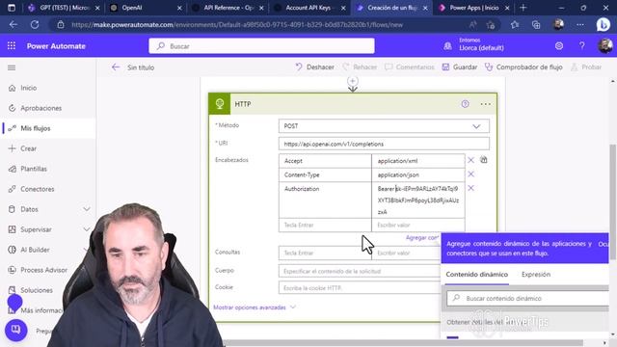Image resolution: width=617 pixels, height=347 pixels.
Task: Click the insert step plus button
Action: (353, 81)
